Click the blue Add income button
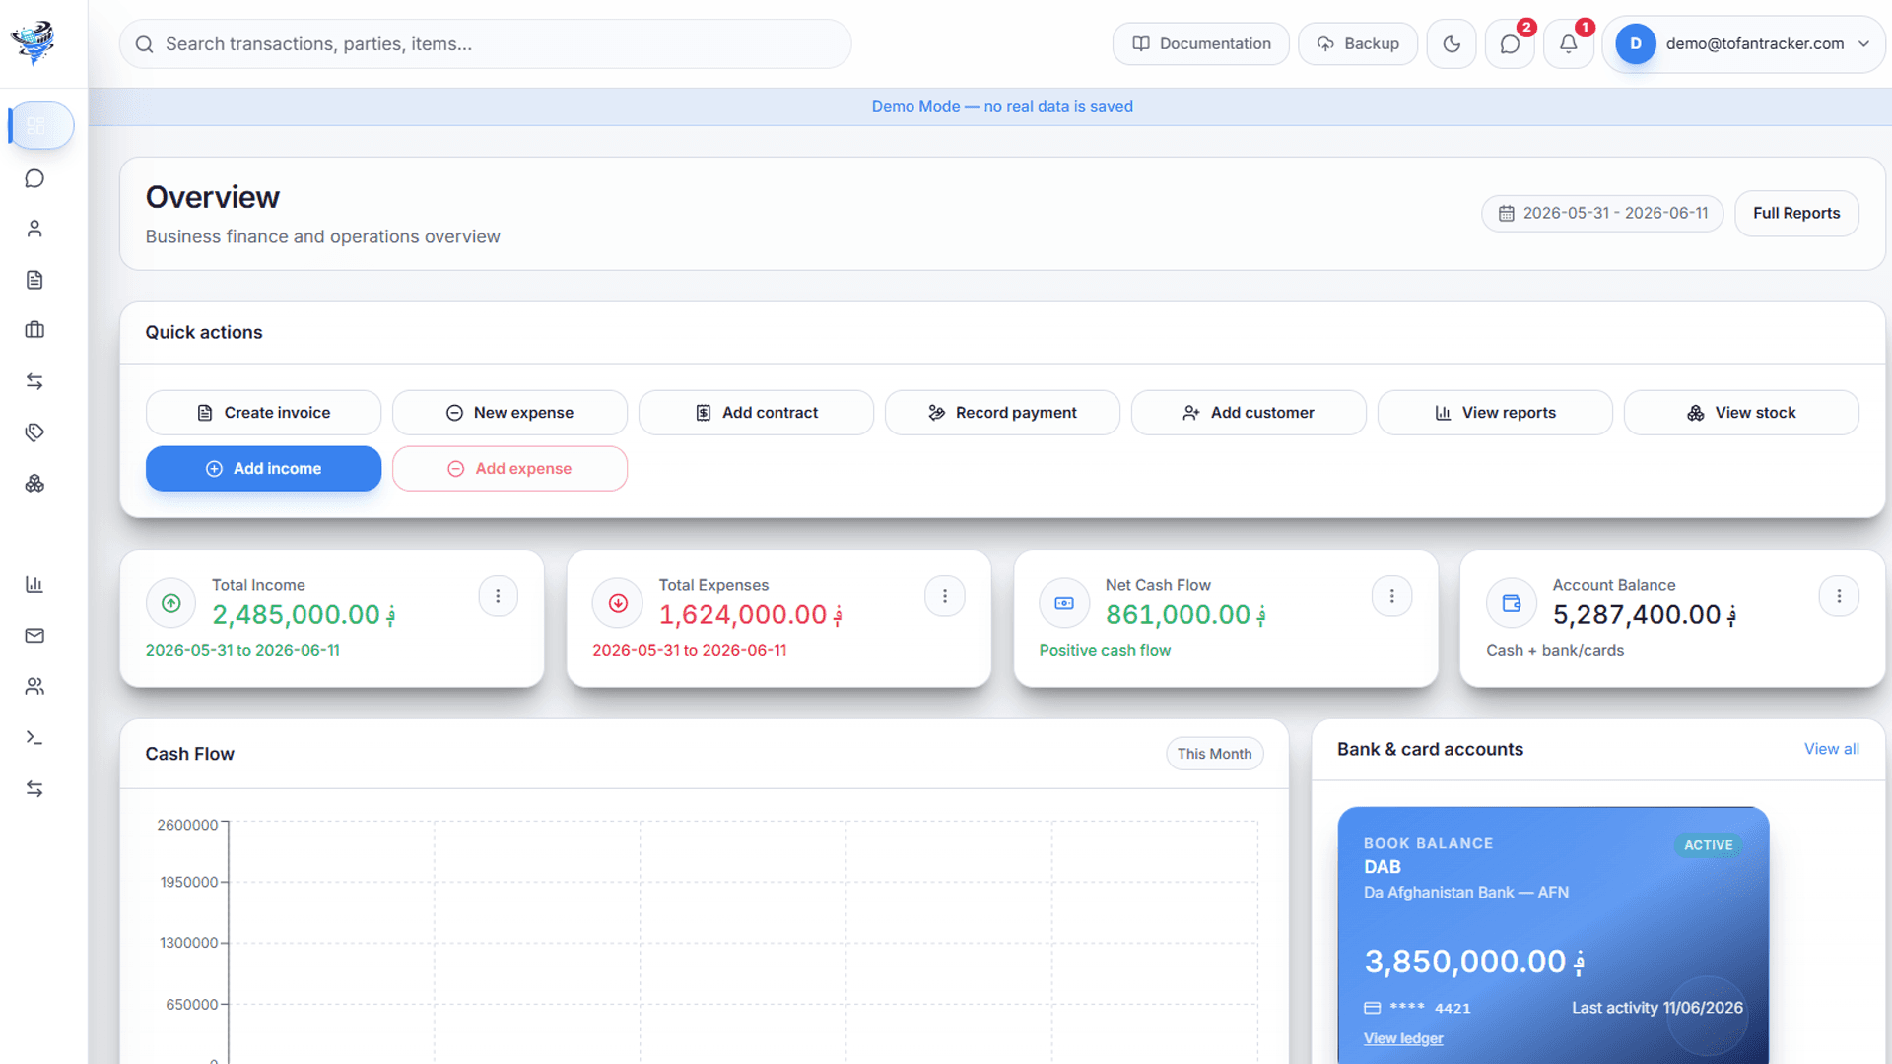 (263, 469)
